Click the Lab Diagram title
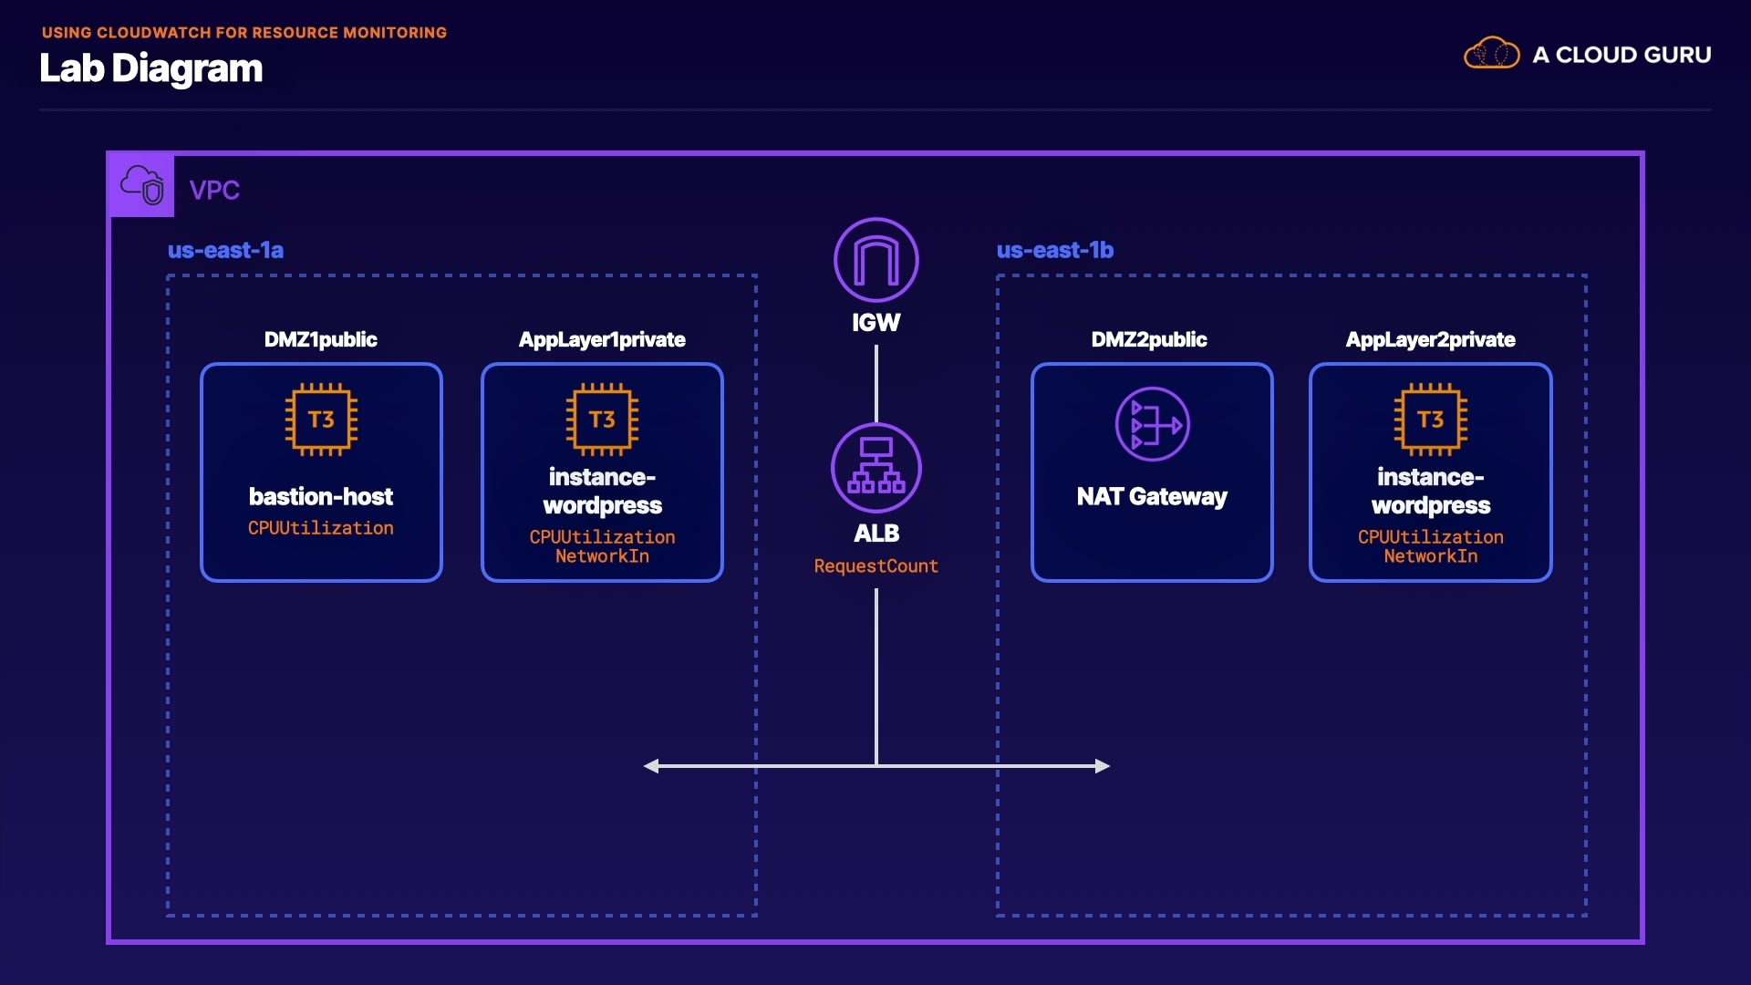 click(x=151, y=68)
